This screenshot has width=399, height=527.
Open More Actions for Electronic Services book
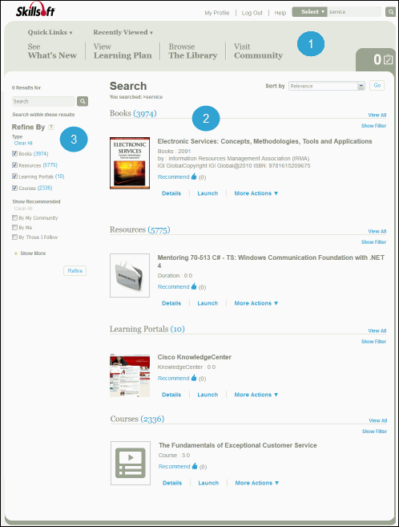coord(256,193)
